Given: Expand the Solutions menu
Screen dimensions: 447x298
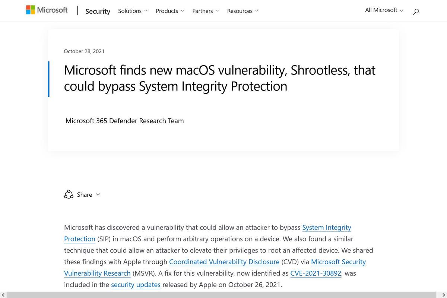Looking at the screenshot, I should (133, 11).
